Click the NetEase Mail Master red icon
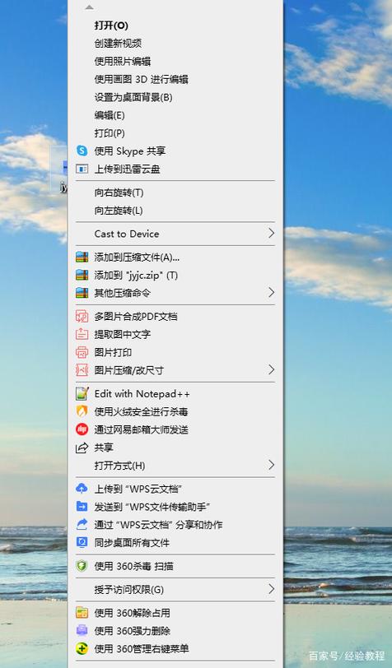Screen dimensions: 392x668 [82, 429]
